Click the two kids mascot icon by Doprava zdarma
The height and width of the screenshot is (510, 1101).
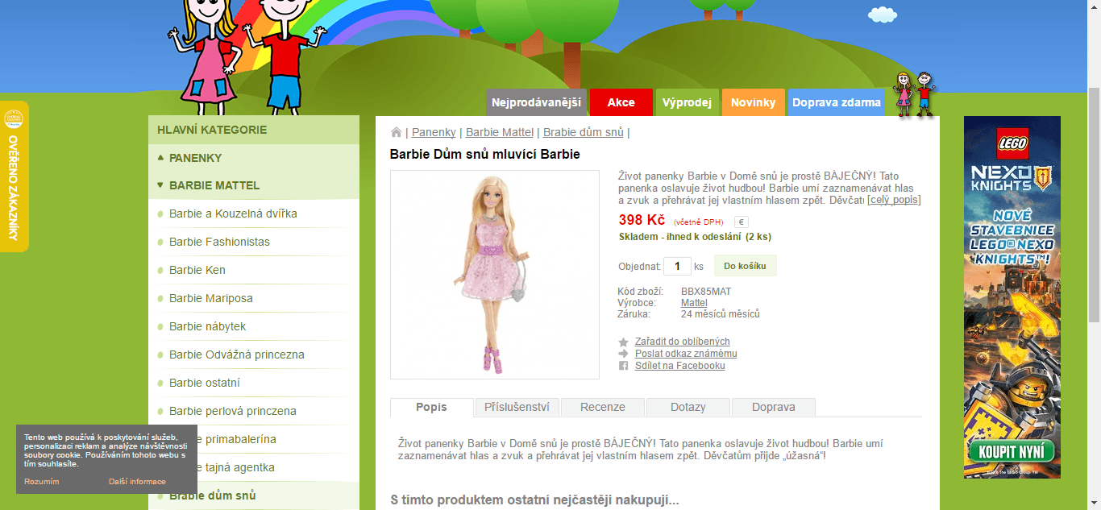pyautogui.click(x=913, y=94)
